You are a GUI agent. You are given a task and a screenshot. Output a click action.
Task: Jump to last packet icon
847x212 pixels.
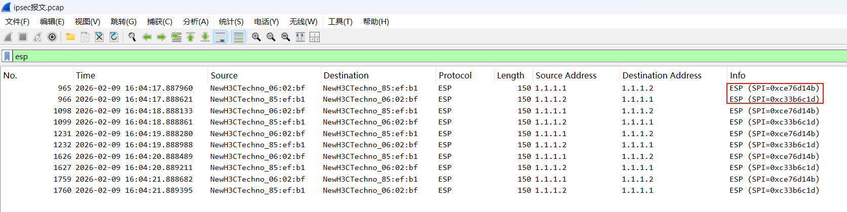(x=205, y=37)
